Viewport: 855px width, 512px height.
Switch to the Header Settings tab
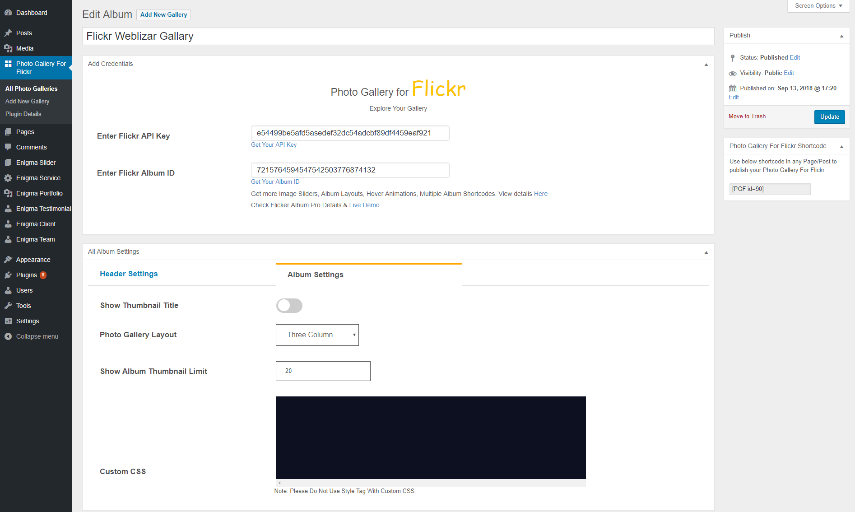tap(129, 274)
